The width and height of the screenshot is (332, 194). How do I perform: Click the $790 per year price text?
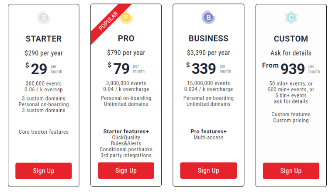tap(126, 52)
